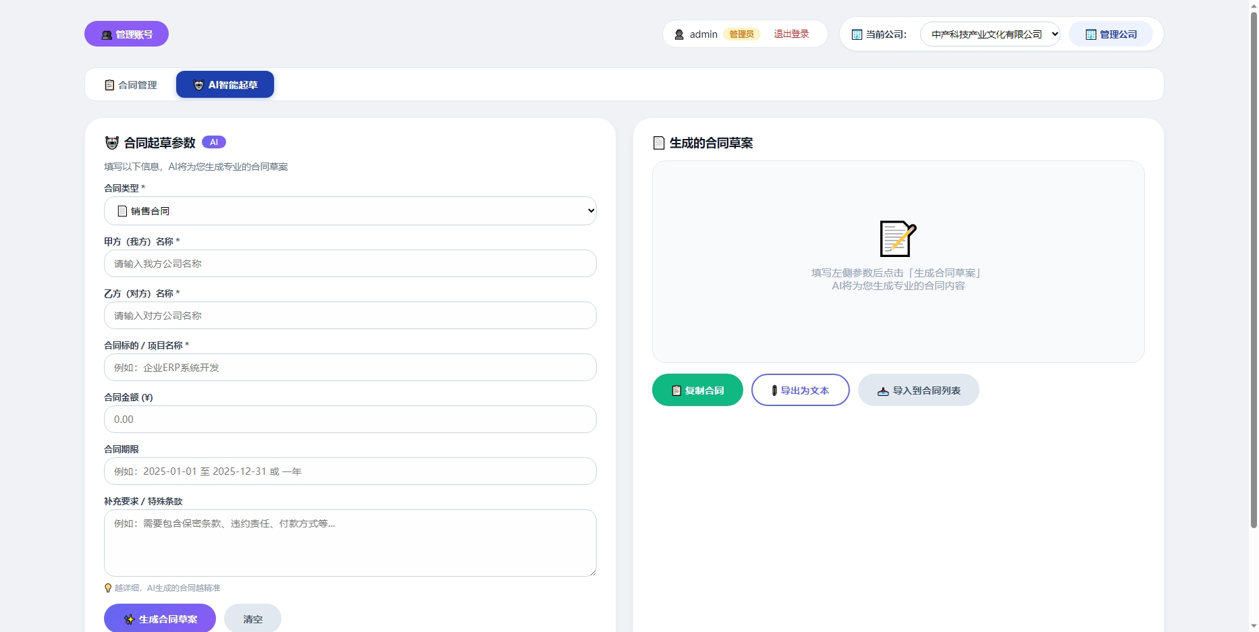
Task: Click the 退出登录 link
Action: pyautogui.click(x=791, y=34)
